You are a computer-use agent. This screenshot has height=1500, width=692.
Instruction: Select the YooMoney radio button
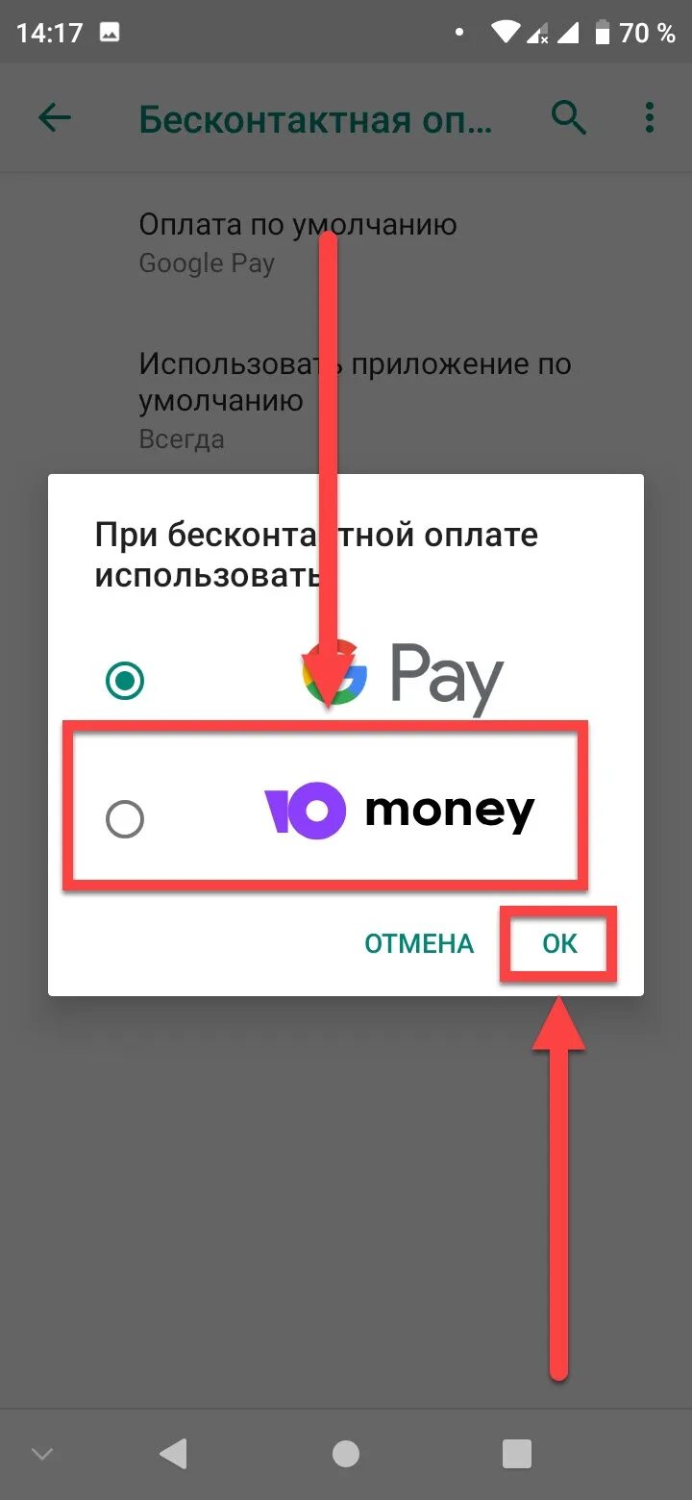click(125, 820)
